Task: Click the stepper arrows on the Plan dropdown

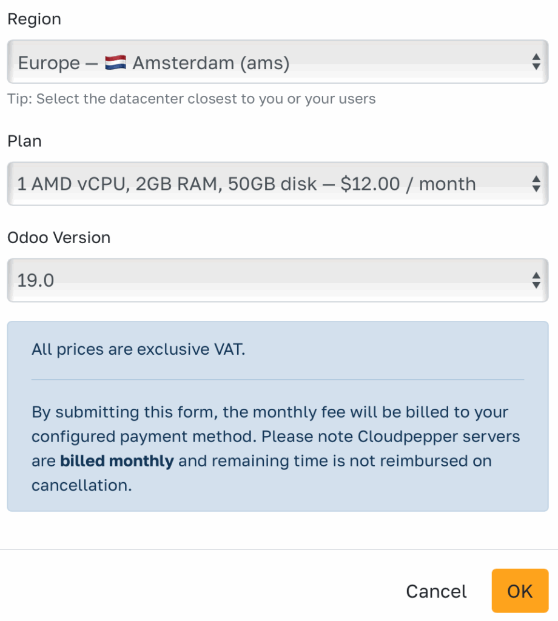Action: click(536, 184)
